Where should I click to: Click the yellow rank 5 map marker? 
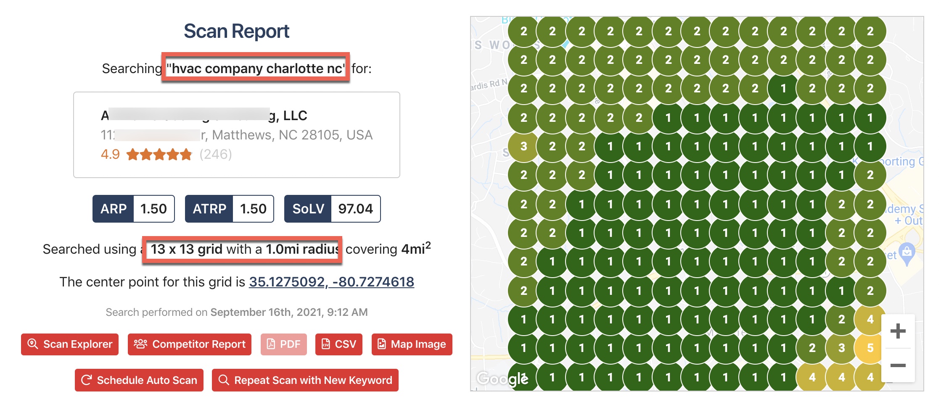point(870,348)
